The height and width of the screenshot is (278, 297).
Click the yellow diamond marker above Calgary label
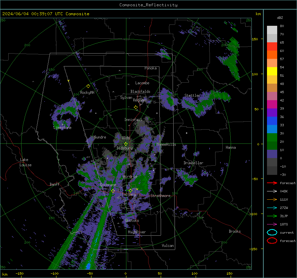pyautogui.click(x=130, y=190)
